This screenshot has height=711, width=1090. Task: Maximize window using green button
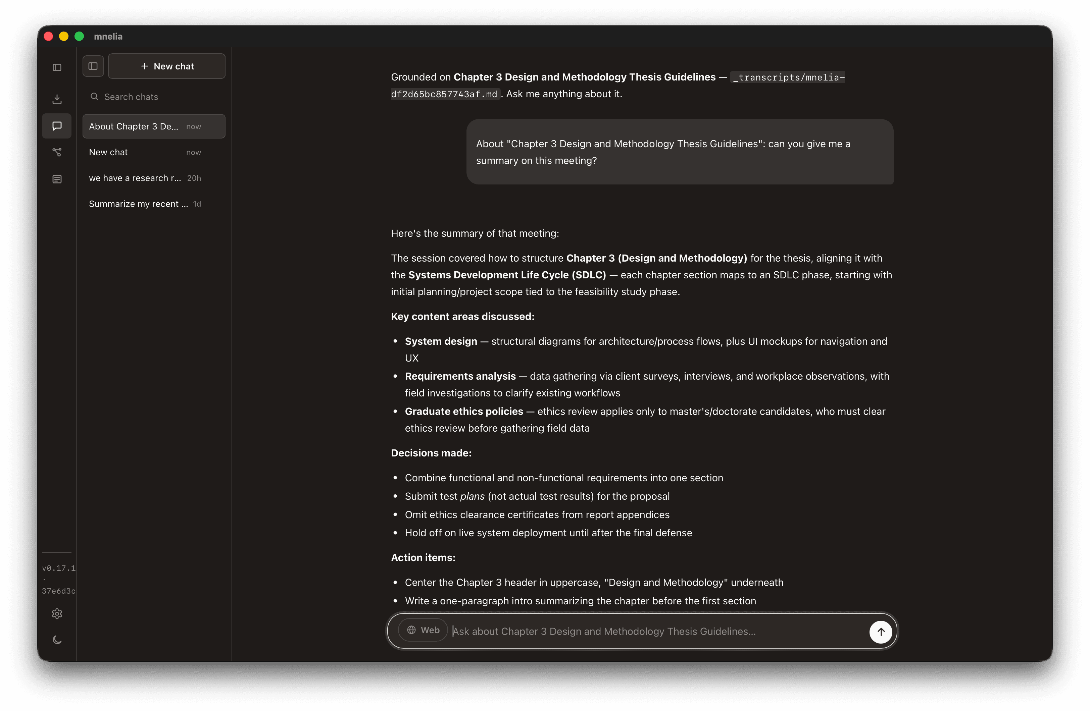coord(79,36)
